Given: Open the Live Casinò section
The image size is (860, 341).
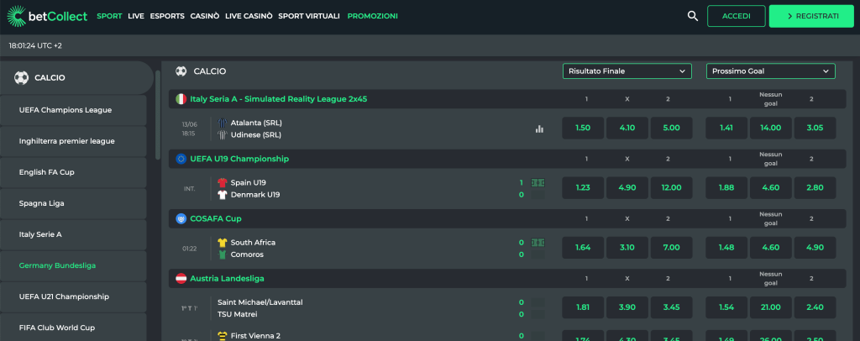Looking at the screenshot, I should tap(249, 16).
